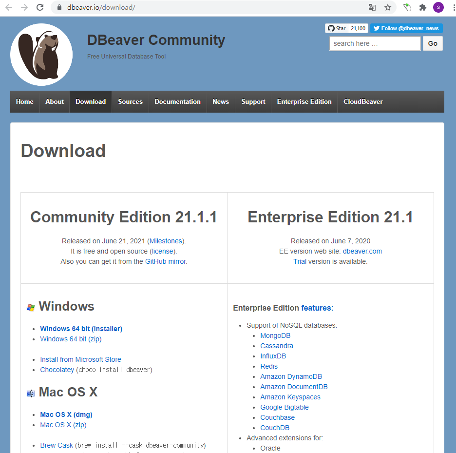Click the DBeaver Community site title

pyautogui.click(x=156, y=40)
